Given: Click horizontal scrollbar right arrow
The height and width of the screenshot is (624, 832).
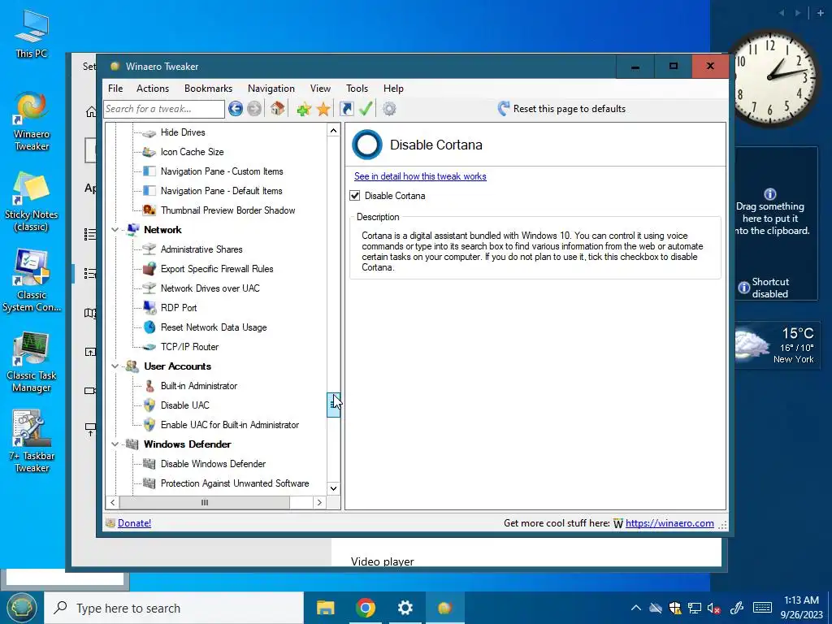Looking at the screenshot, I should pyautogui.click(x=319, y=502).
